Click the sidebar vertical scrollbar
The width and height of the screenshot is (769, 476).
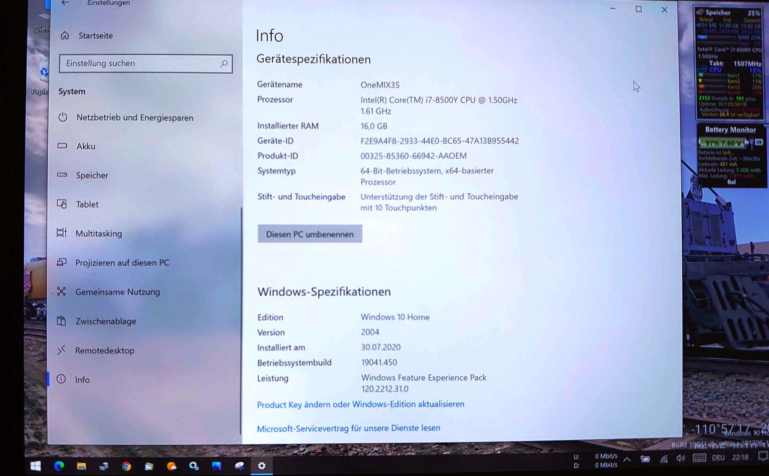[241, 320]
